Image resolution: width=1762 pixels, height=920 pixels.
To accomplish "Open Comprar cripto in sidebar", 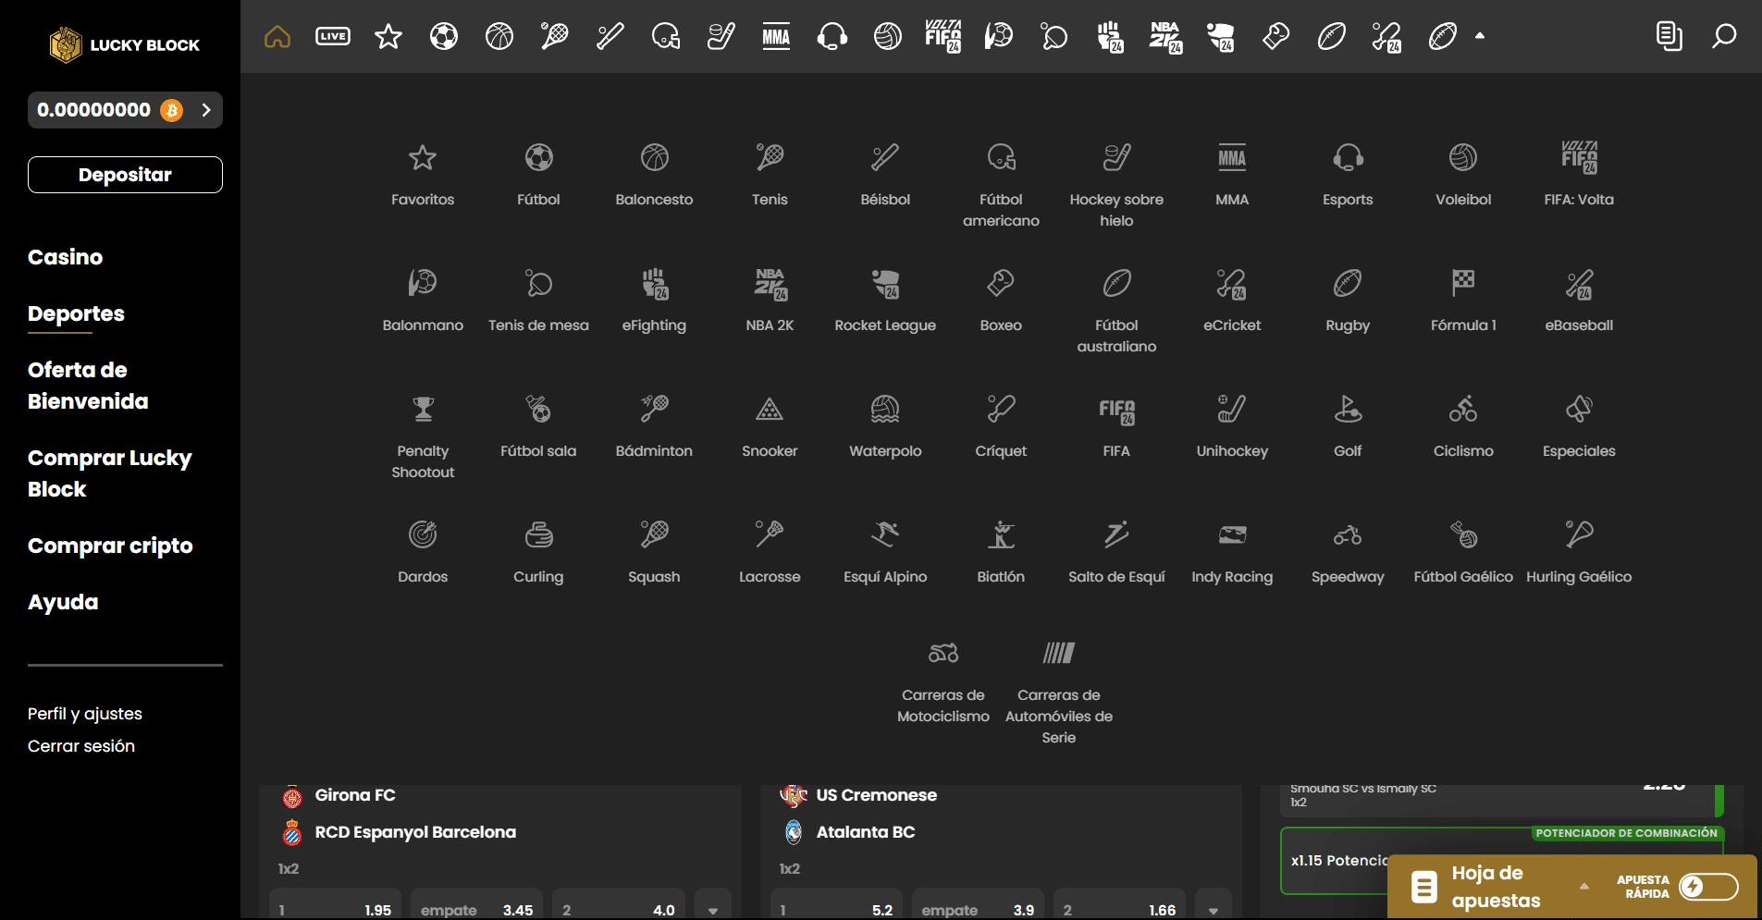I will (110, 546).
